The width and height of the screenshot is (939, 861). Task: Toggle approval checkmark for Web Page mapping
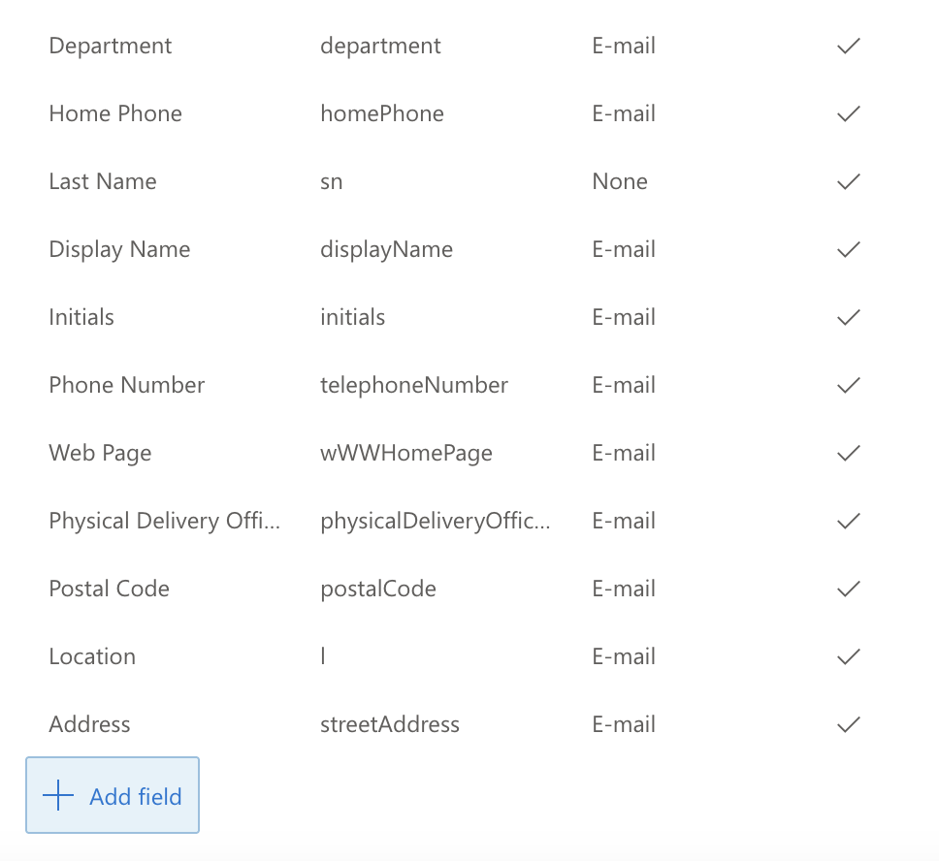coord(847,453)
